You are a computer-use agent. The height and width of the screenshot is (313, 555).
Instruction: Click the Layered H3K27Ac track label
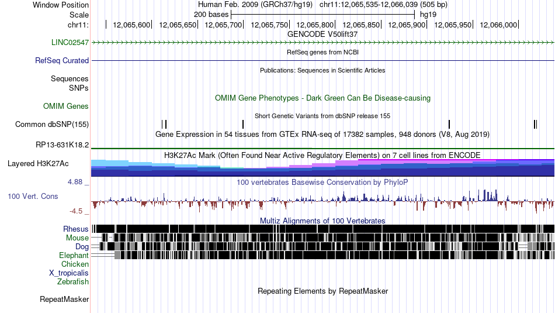38,163
